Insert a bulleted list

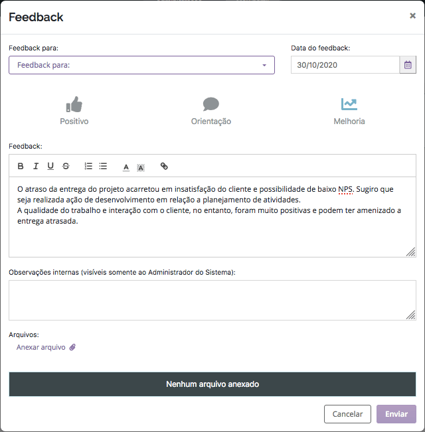point(103,166)
